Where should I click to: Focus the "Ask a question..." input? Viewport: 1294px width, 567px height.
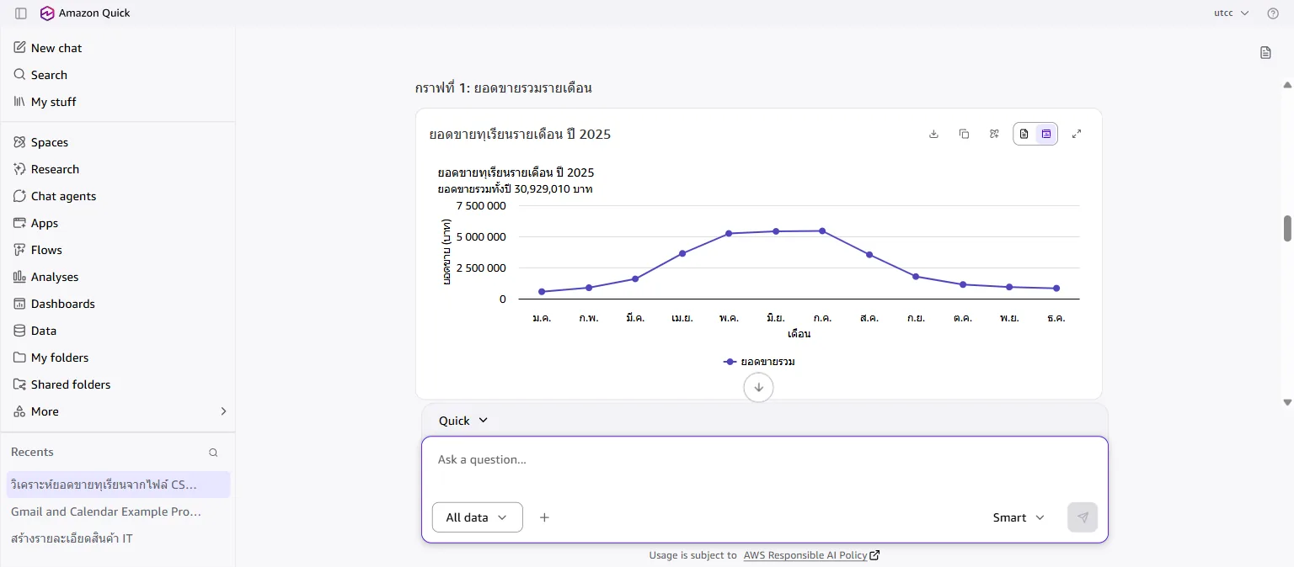pyautogui.click(x=764, y=460)
